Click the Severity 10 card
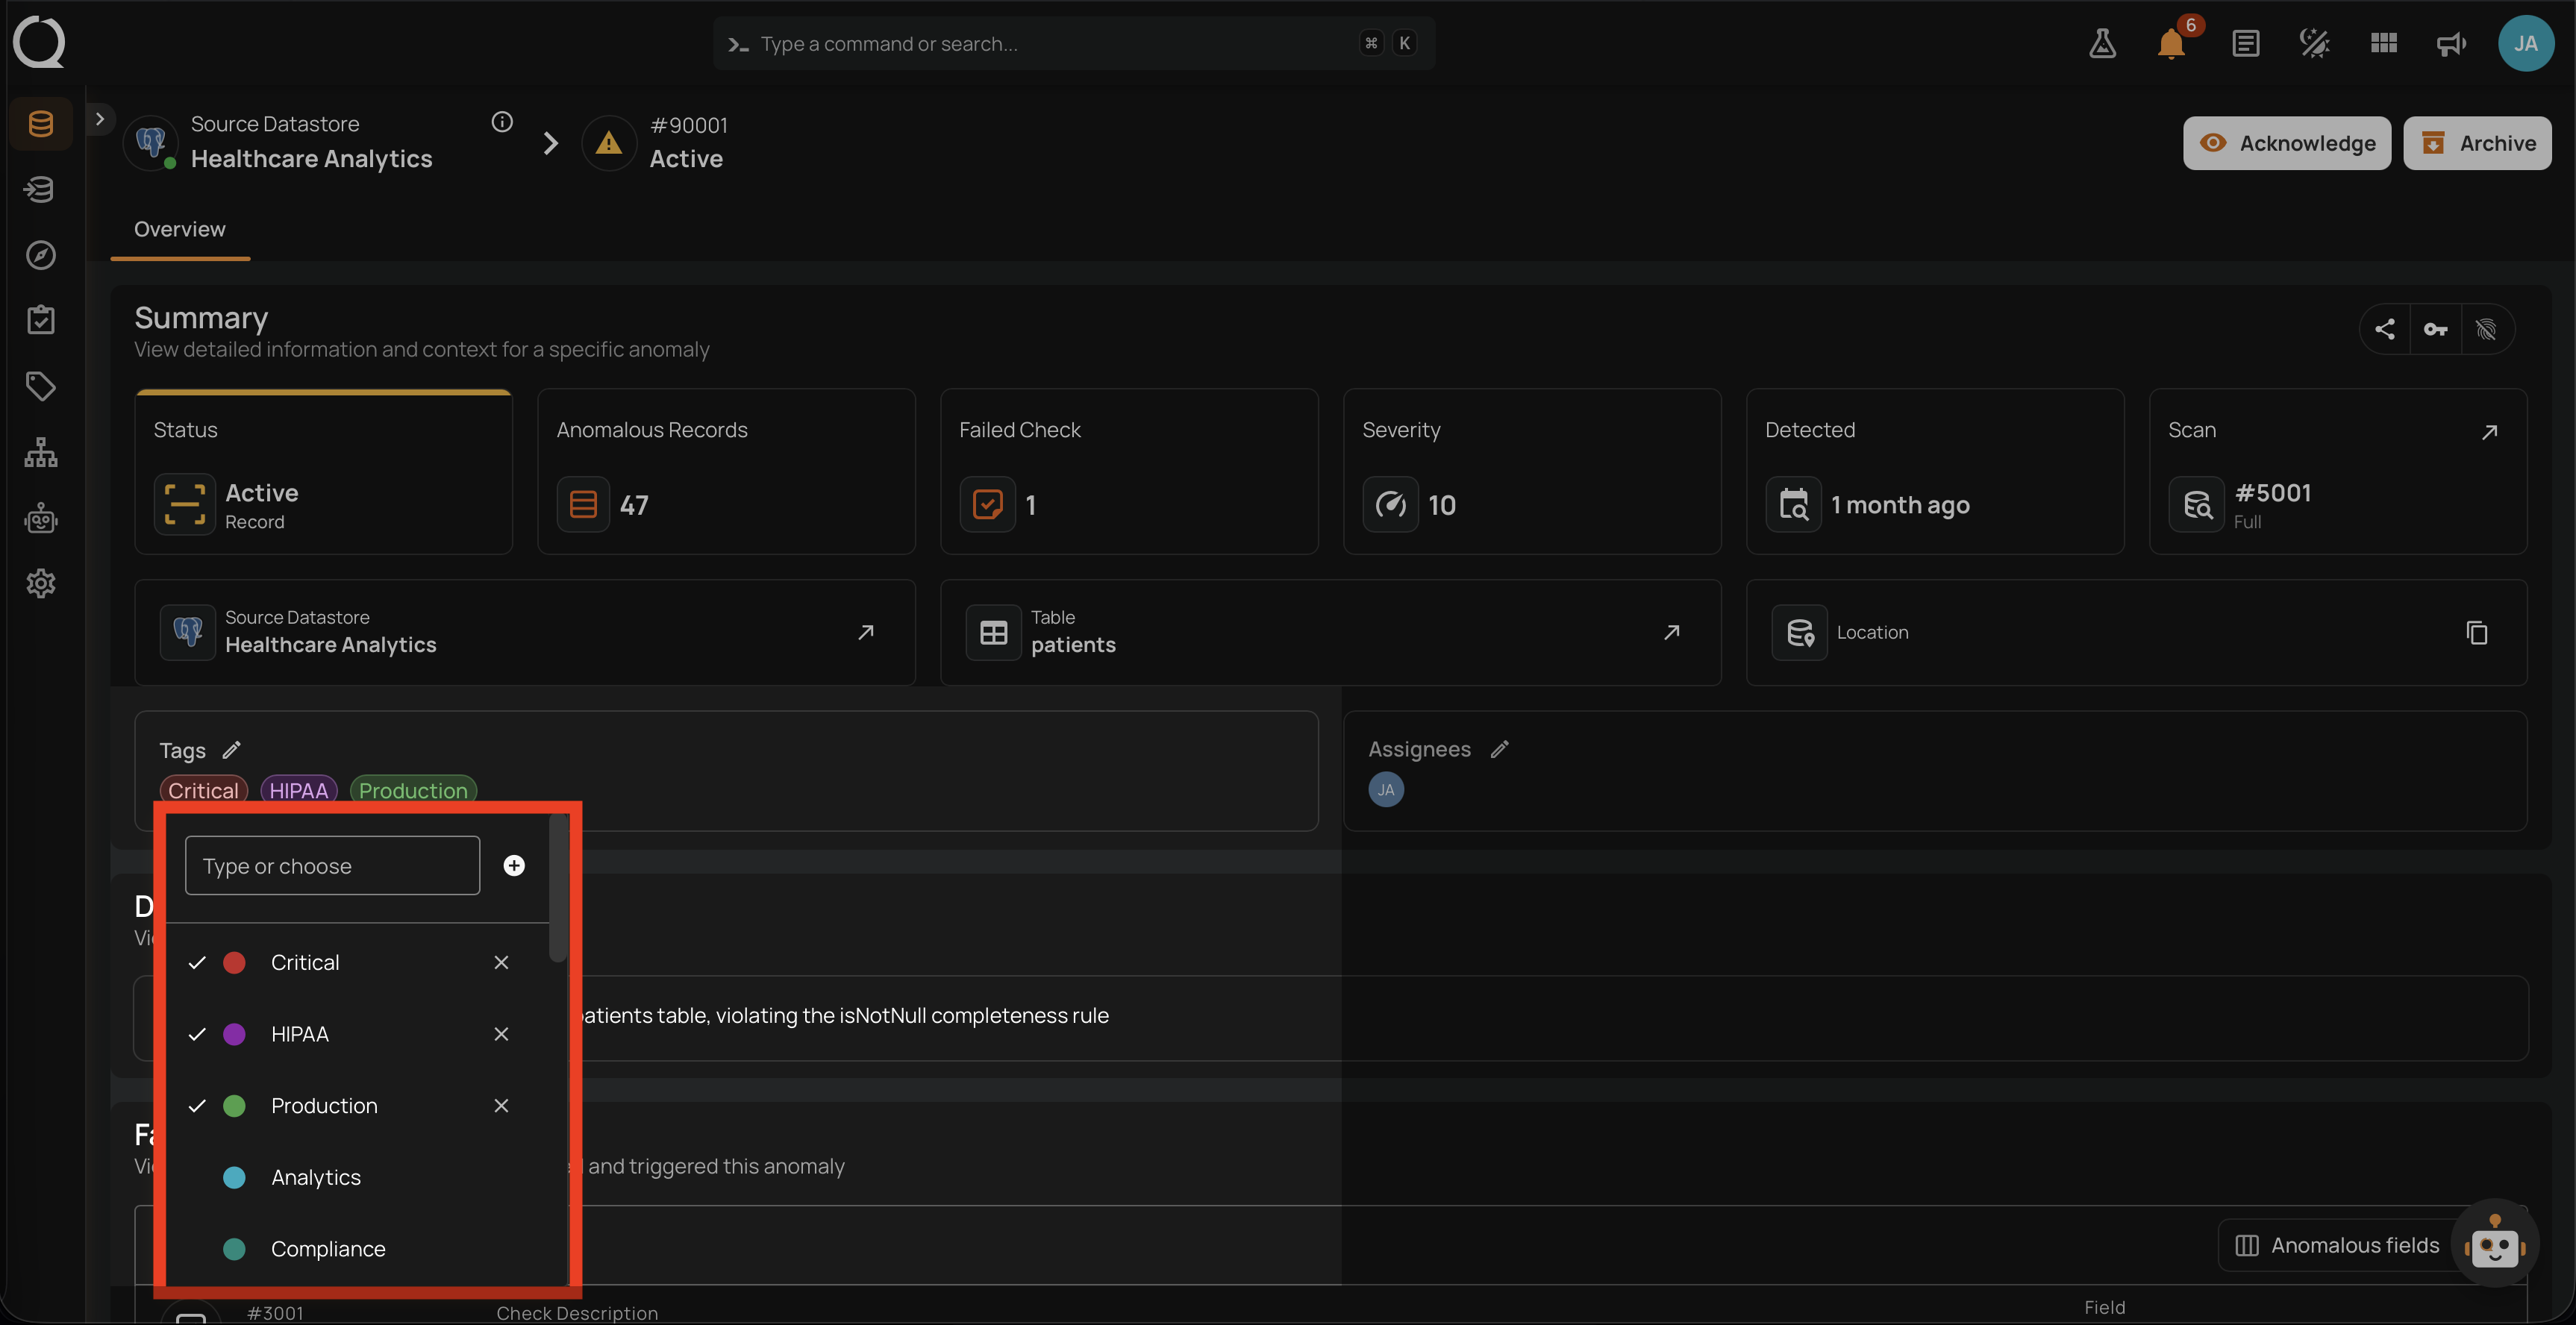 tap(1532, 471)
